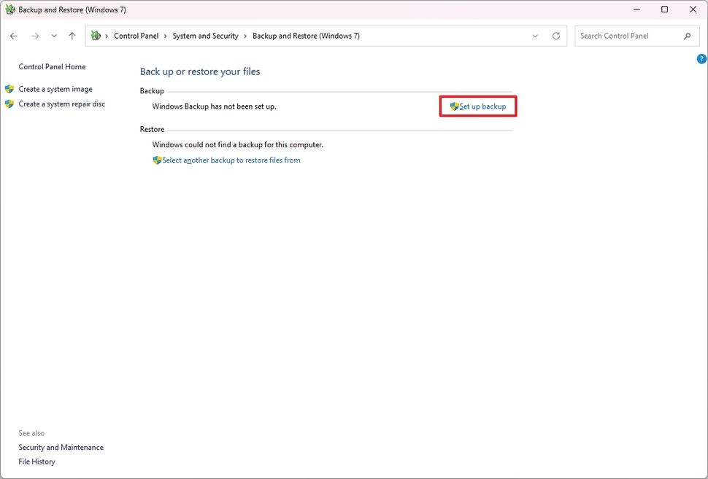Open Security and Maintenance from See also
The width and height of the screenshot is (708, 479).
click(x=61, y=447)
